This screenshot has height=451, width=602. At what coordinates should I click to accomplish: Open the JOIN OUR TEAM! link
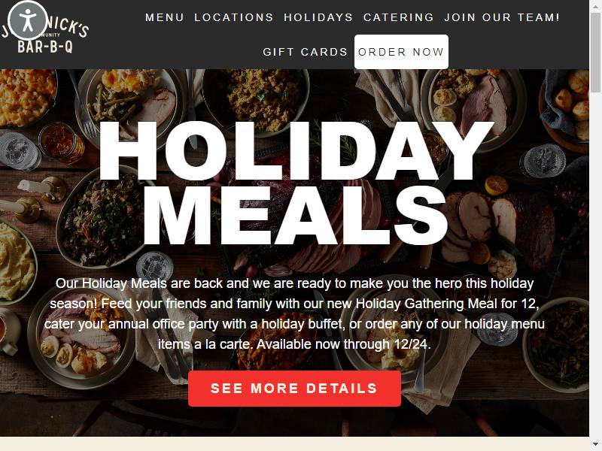coord(502,17)
